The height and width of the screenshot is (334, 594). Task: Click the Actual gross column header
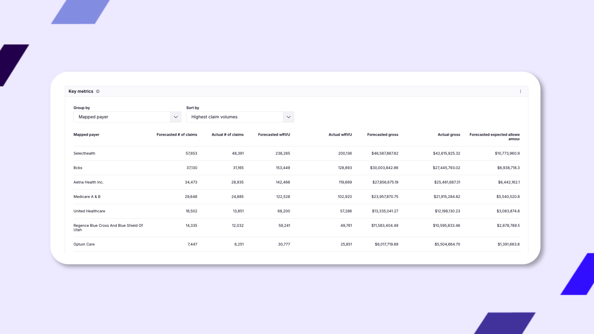click(449, 135)
